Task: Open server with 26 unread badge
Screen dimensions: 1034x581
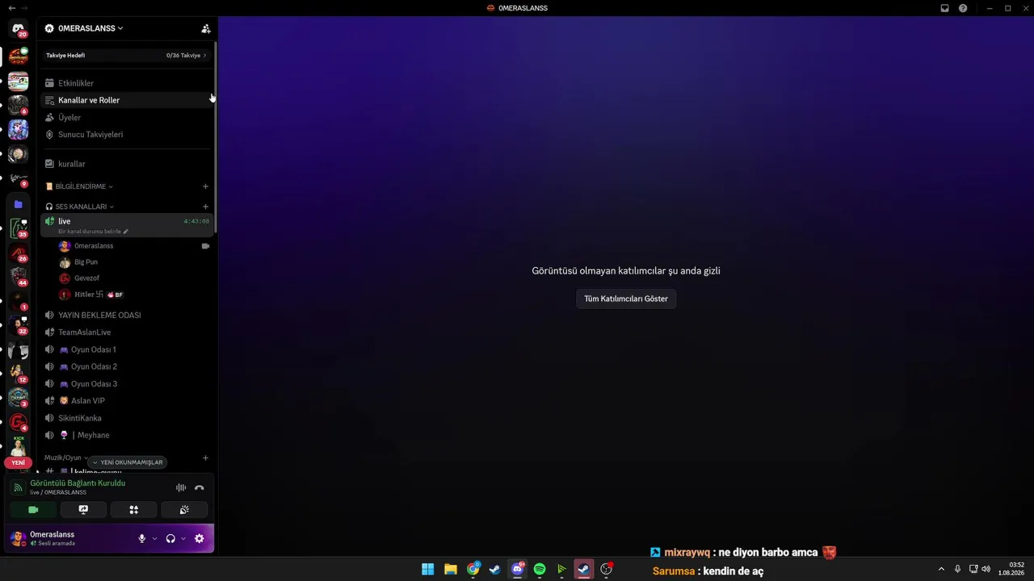Action: (18, 253)
